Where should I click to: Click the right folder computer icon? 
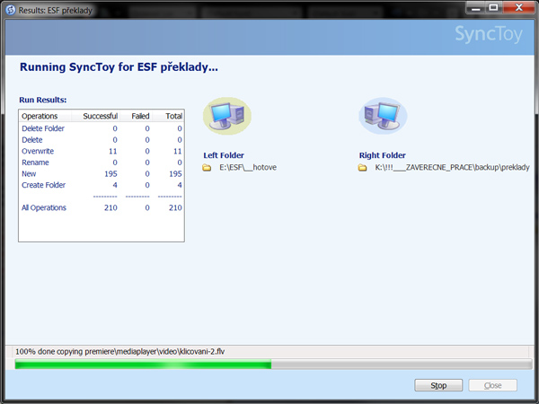(x=383, y=116)
